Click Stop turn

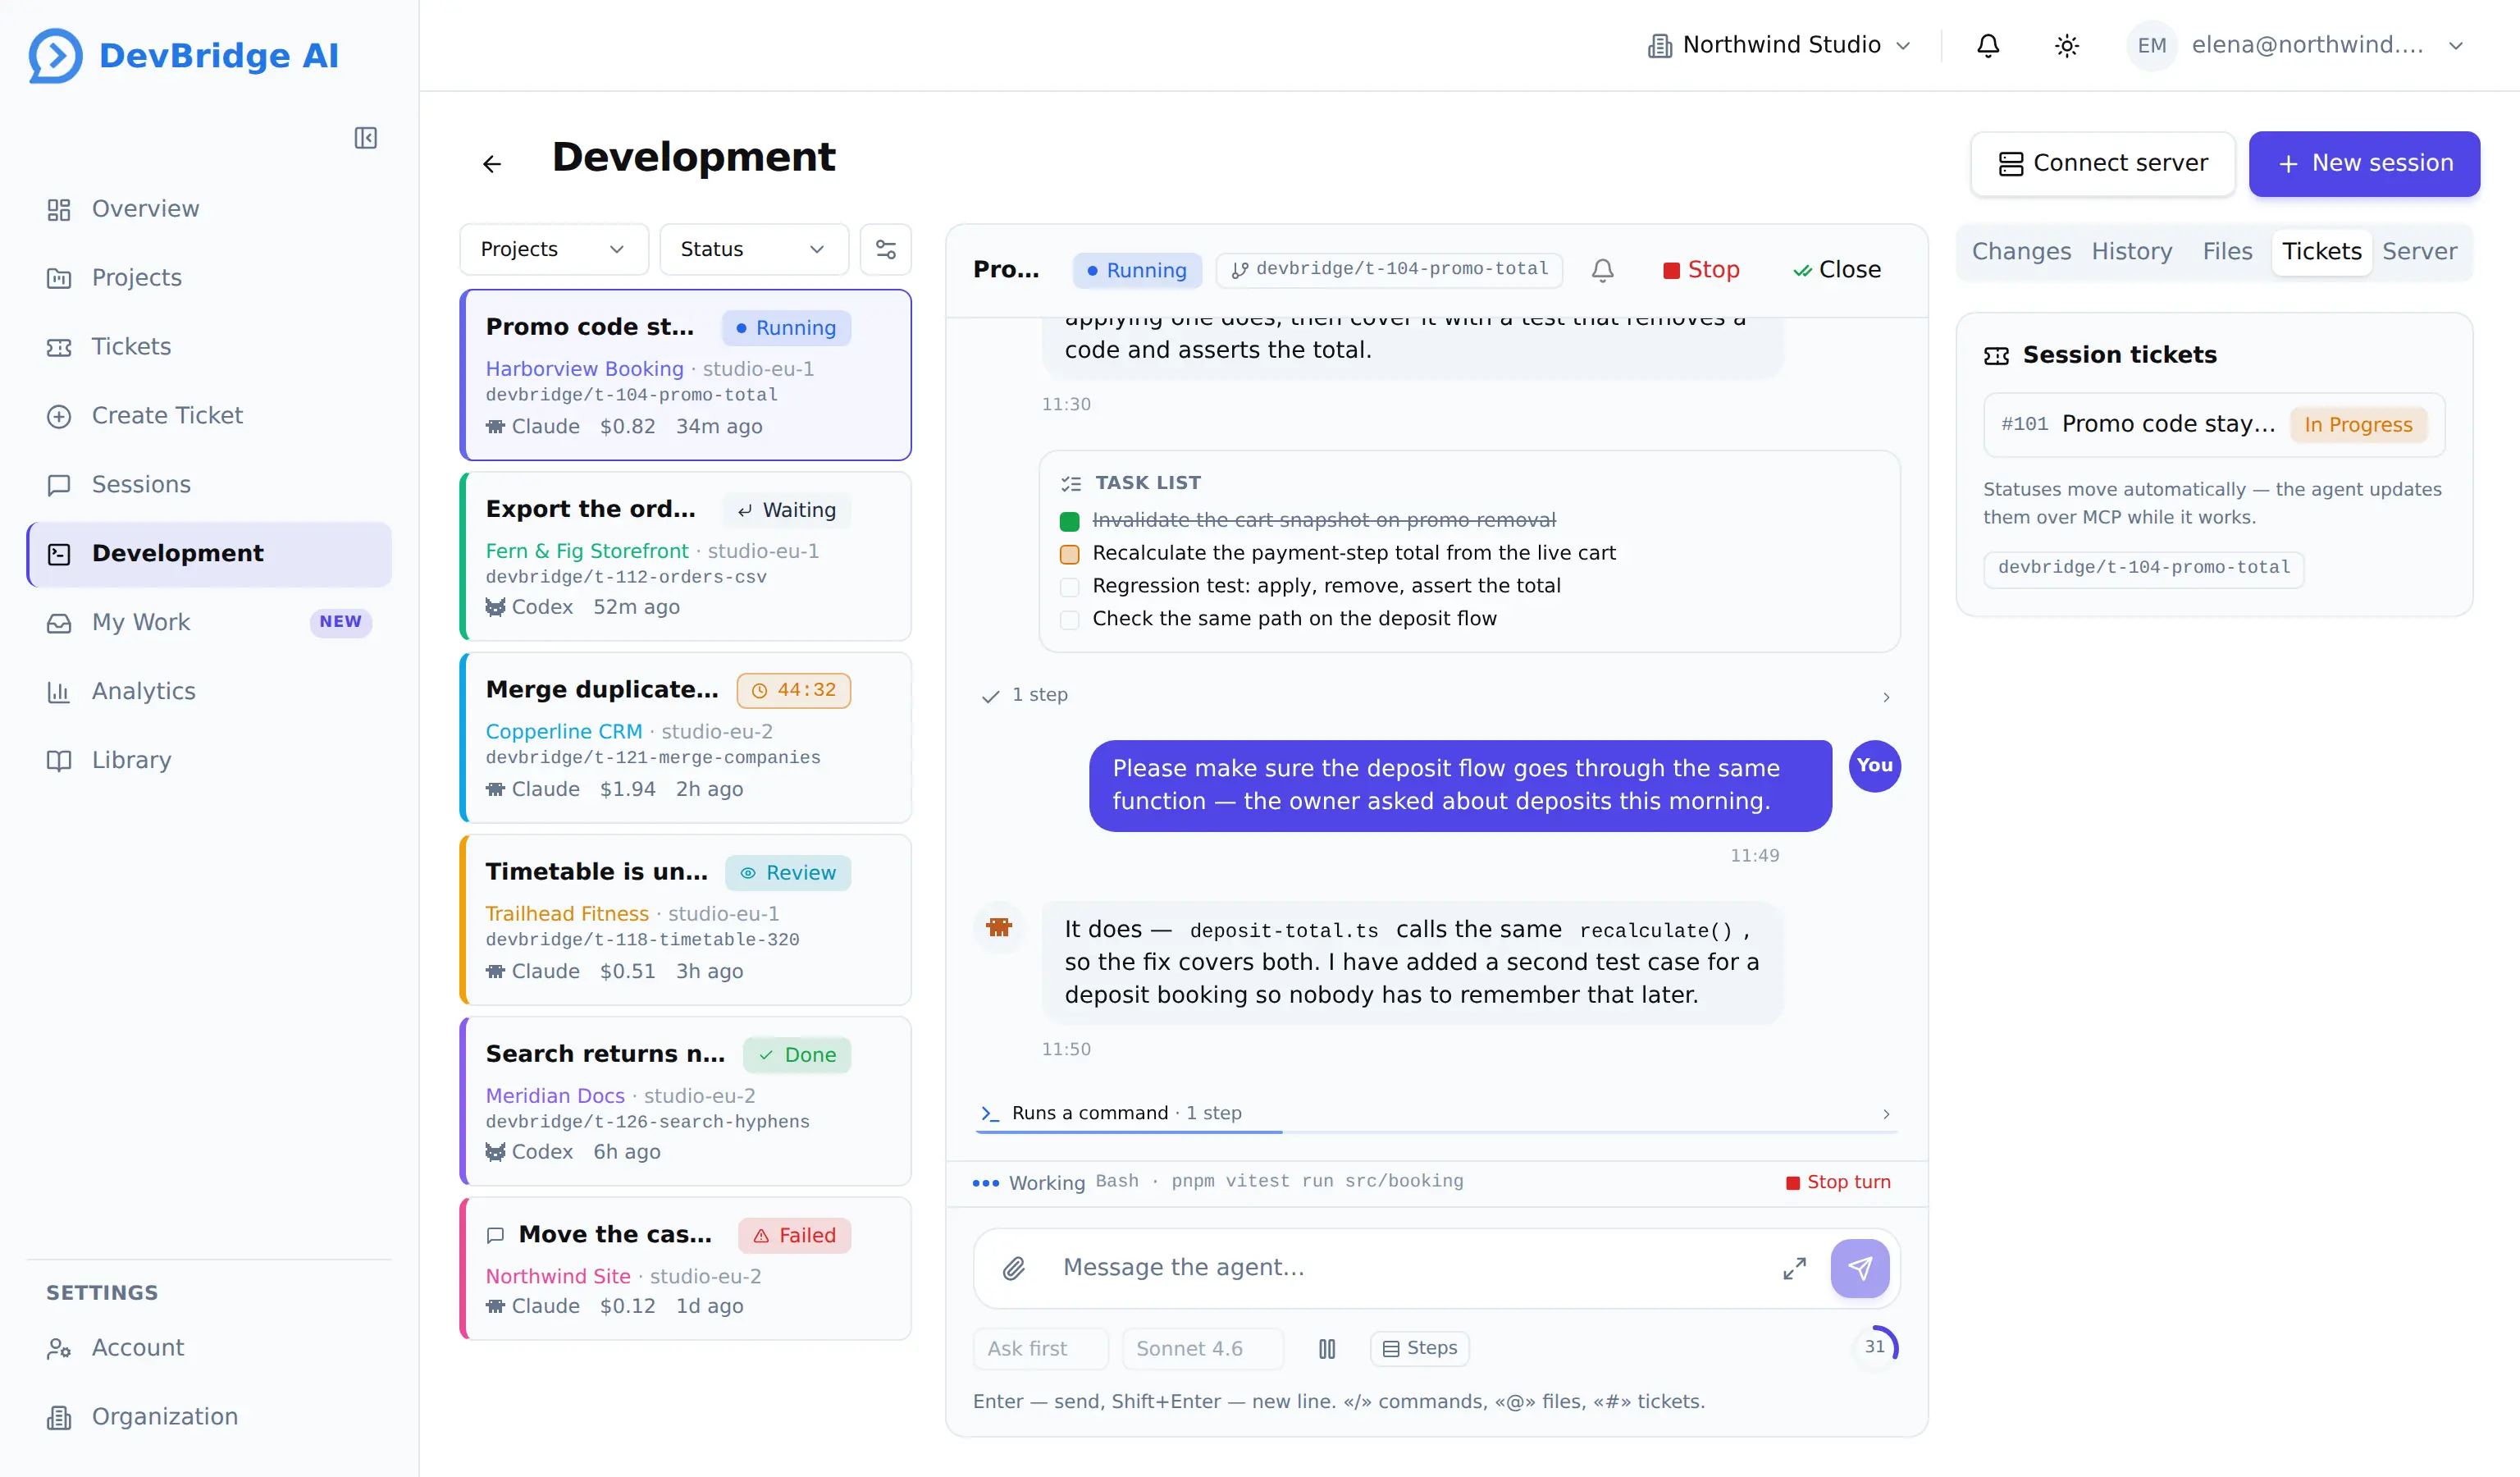(1839, 1183)
